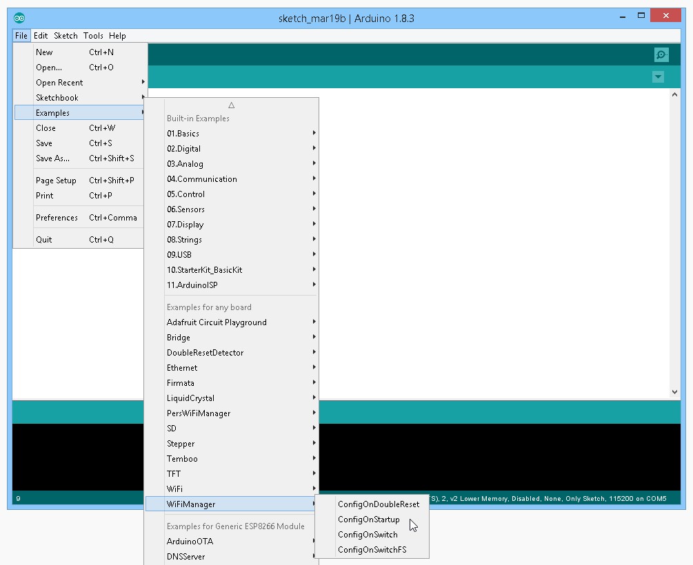Open the Serial Monitor magnifier icon

tap(661, 55)
